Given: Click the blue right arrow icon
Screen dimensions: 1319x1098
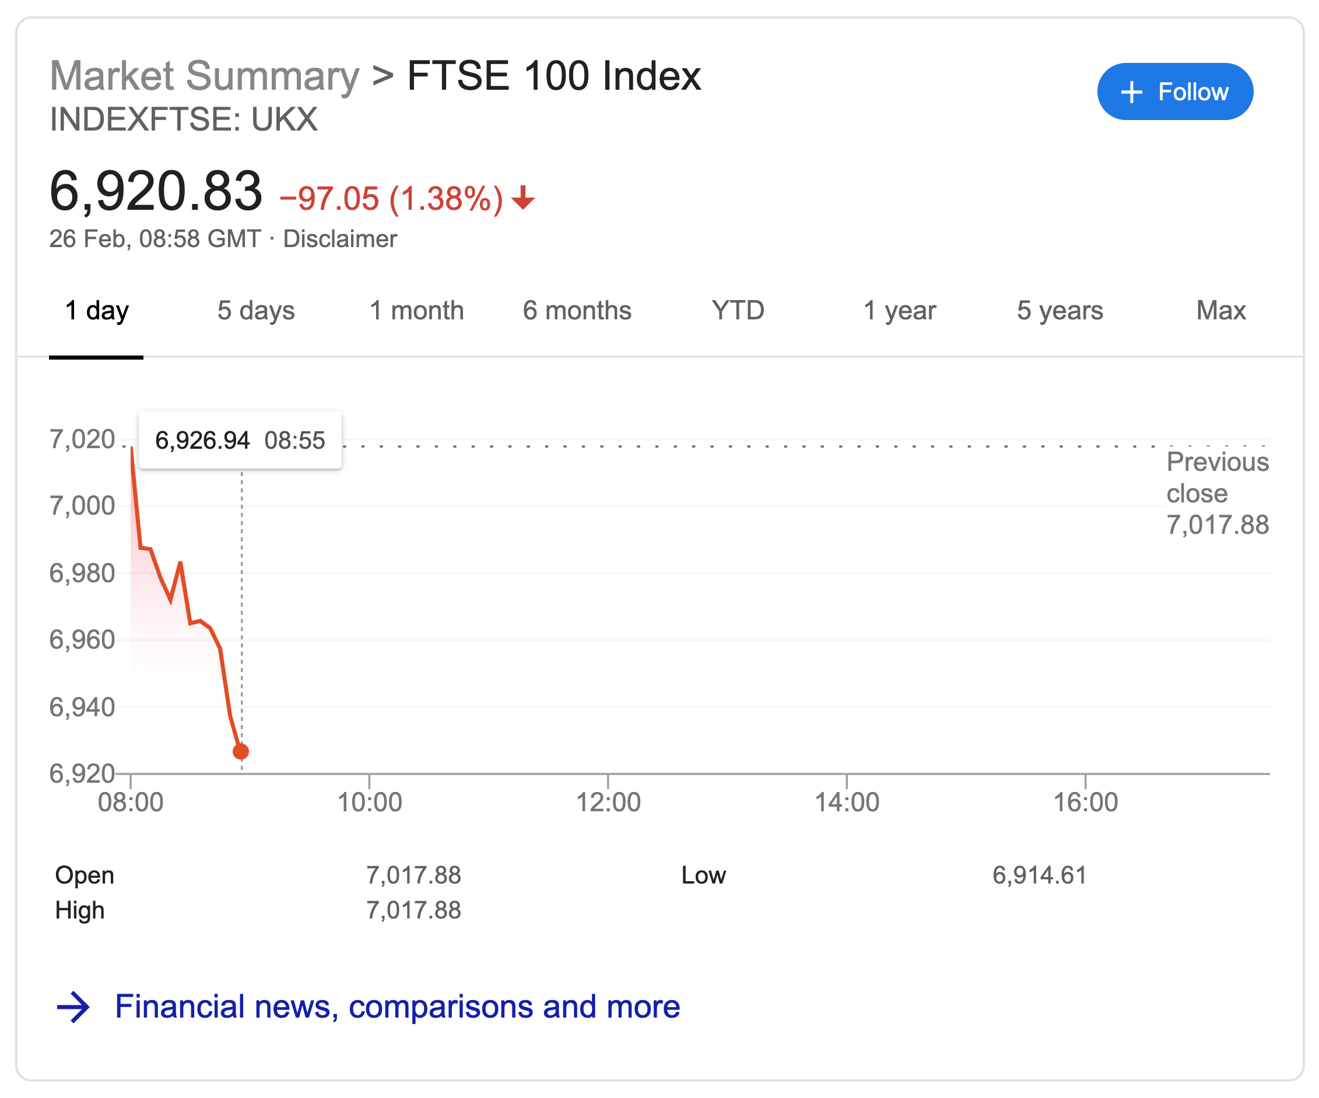Looking at the screenshot, I should pos(73,1007).
